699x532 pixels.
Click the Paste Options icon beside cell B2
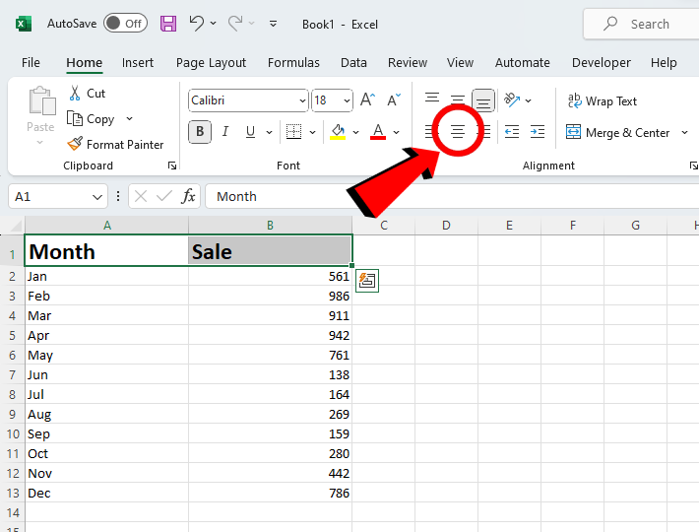point(366,281)
